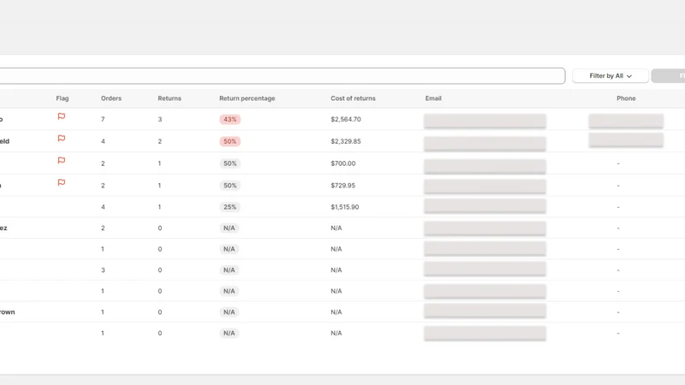Click the blurred phone number in the $2,564.70 row
This screenshot has width=685, height=385.
626,121
